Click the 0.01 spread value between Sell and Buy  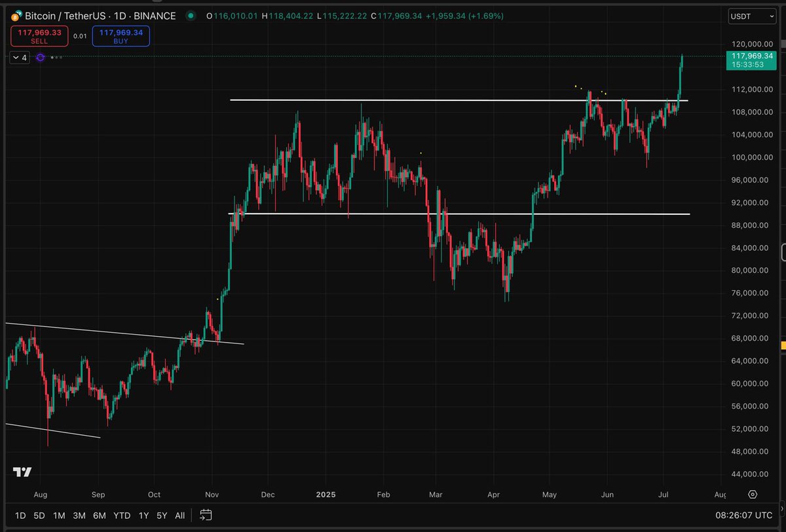pos(80,36)
